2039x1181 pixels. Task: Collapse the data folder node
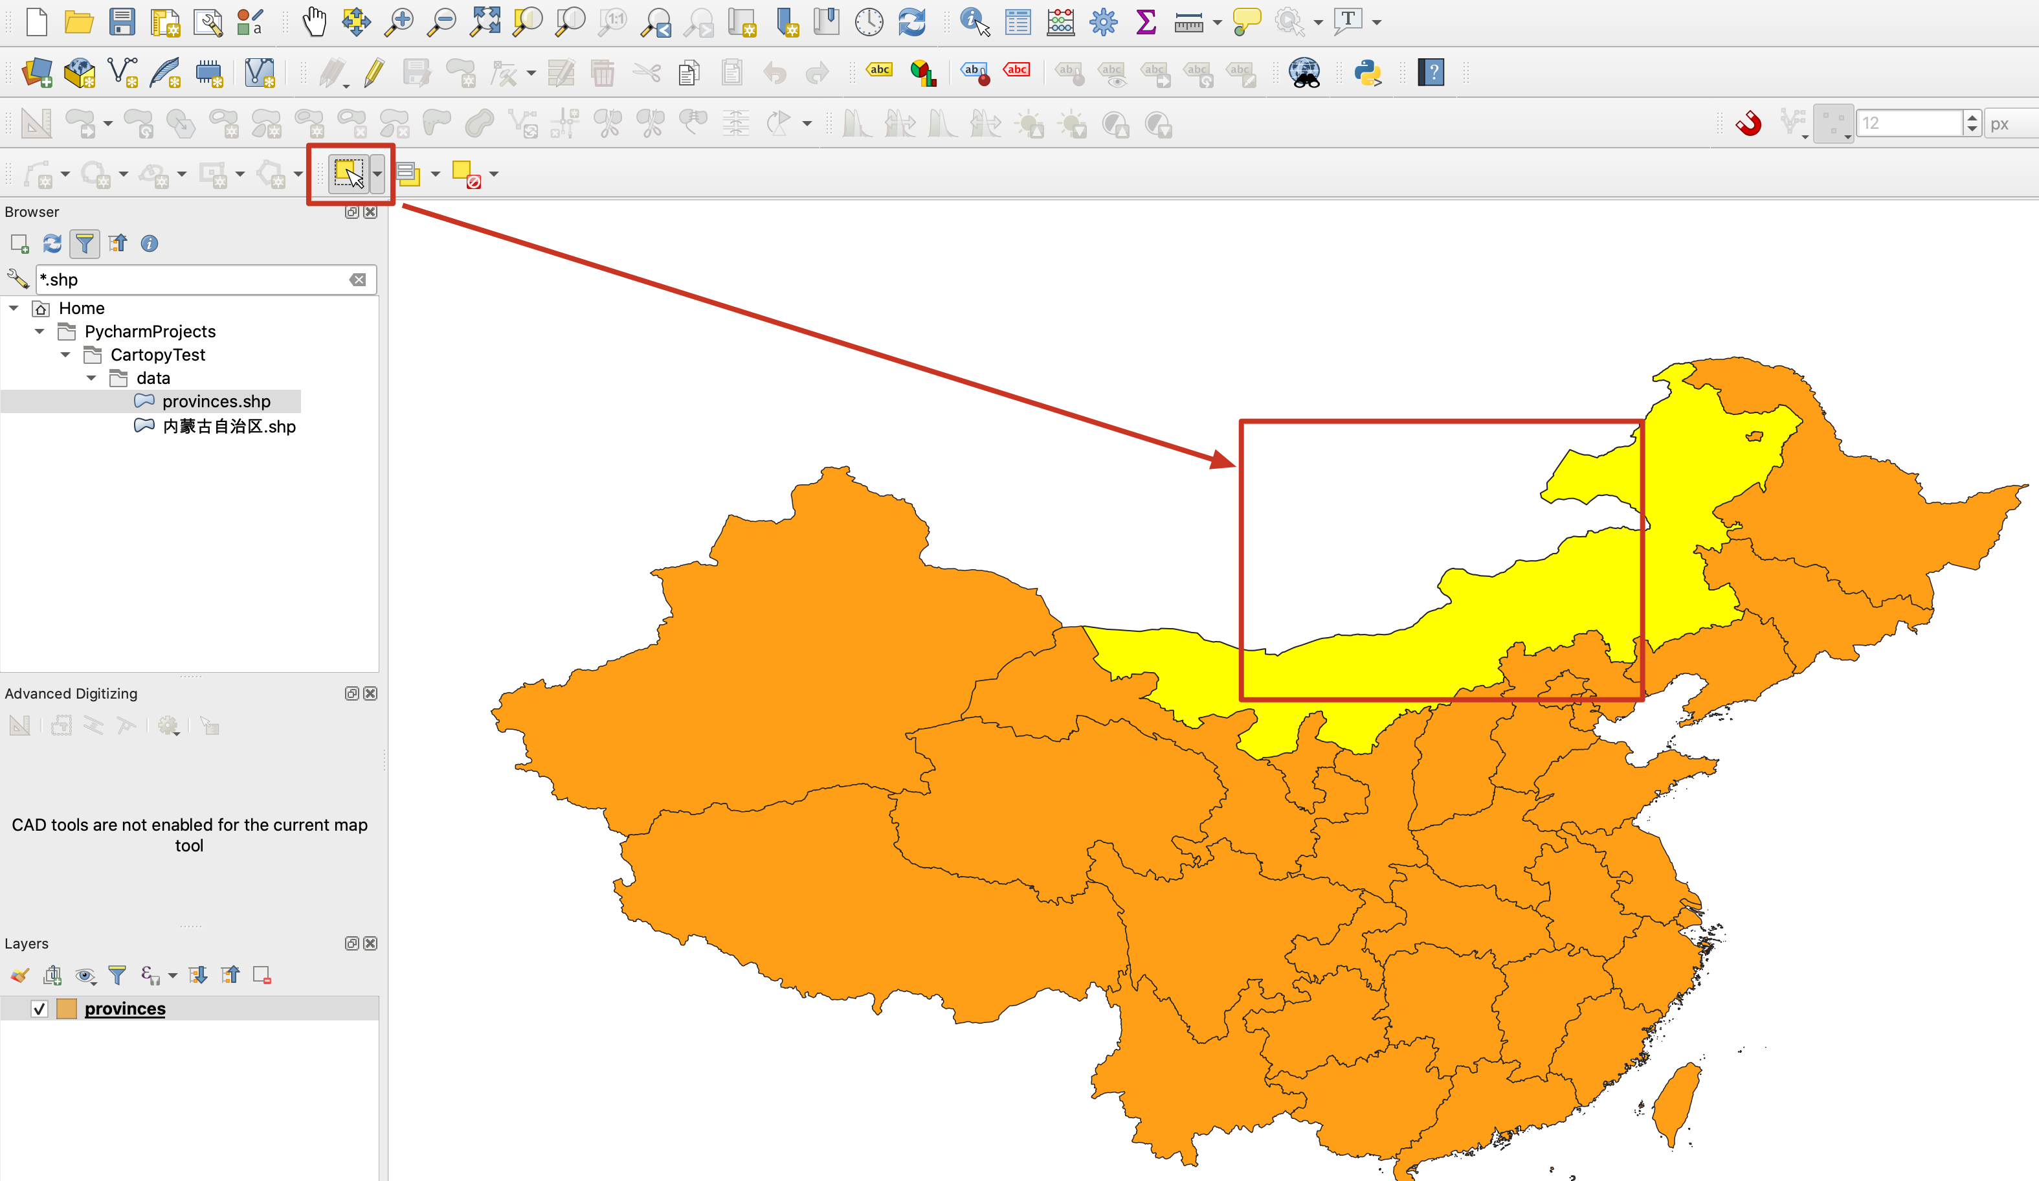pyautogui.click(x=91, y=378)
